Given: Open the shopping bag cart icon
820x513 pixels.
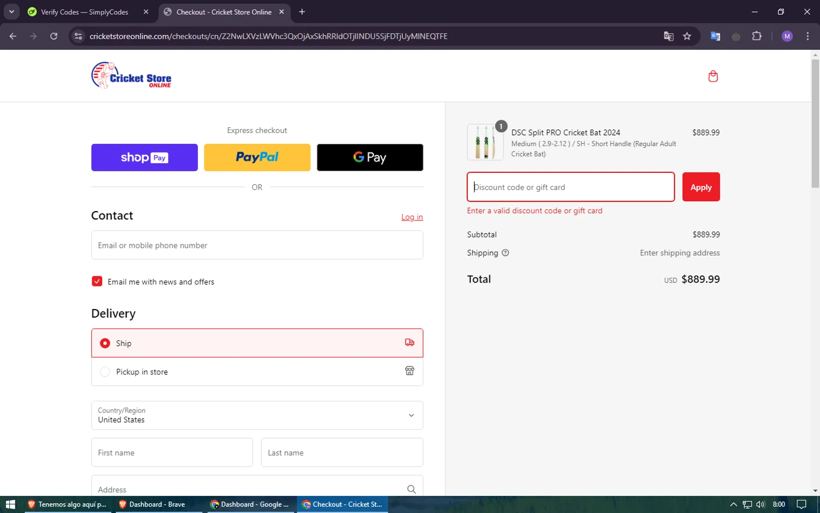Looking at the screenshot, I should click(x=713, y=76).
